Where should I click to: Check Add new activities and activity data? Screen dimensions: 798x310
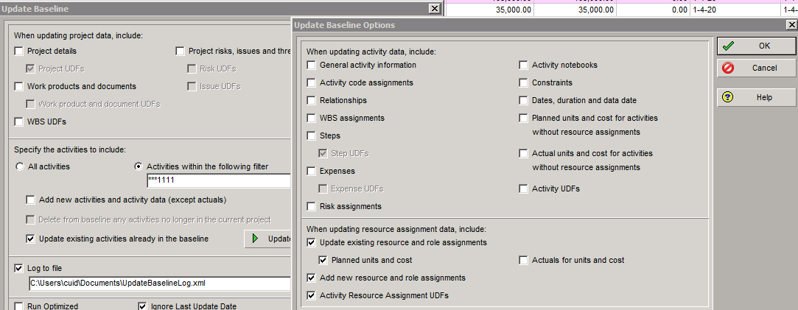(x=30, y=200)
